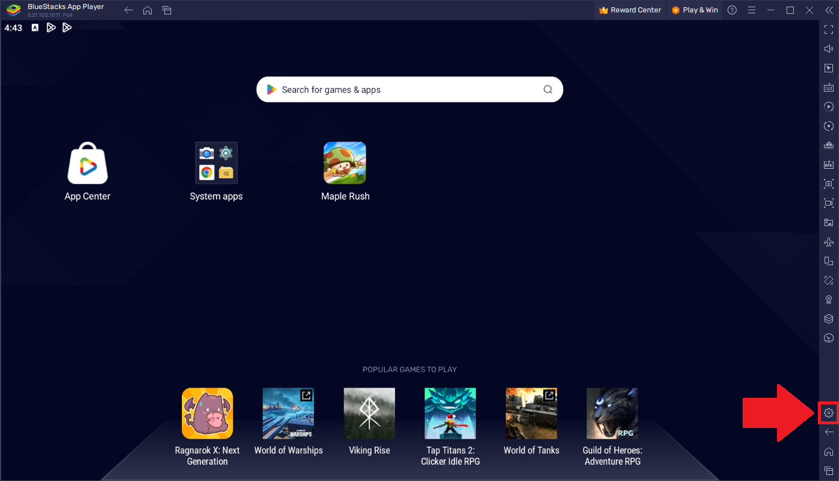This screenshot has width=839, height=481.
Task: Click the rotate screen icon
Action: click(829, 261)
